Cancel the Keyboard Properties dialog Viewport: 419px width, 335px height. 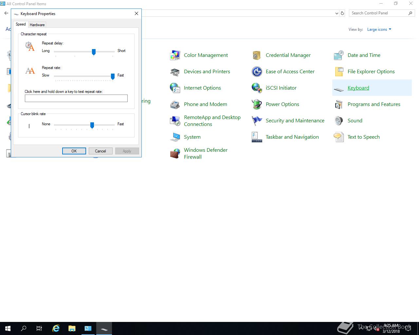100,151
